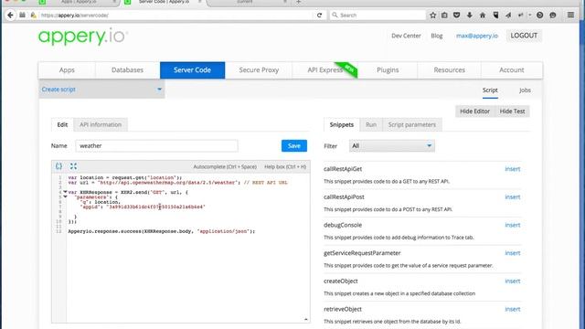Click the LOGOUT button
Viewport: 585px width, 329px height.
[x=524, y=36]
